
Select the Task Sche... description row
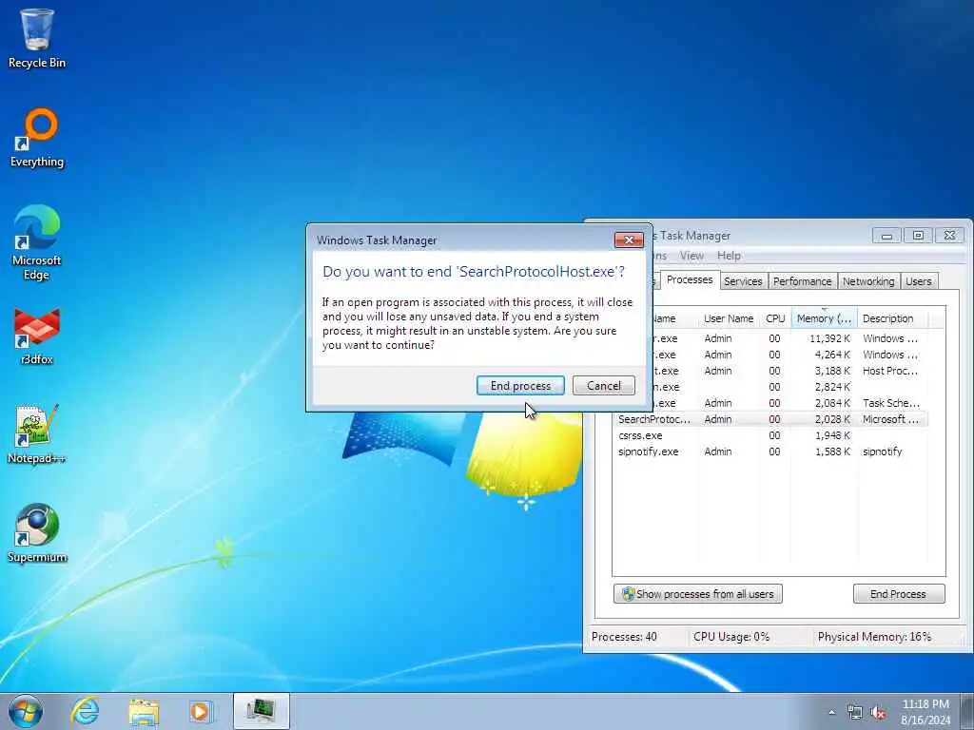[789, 403]
